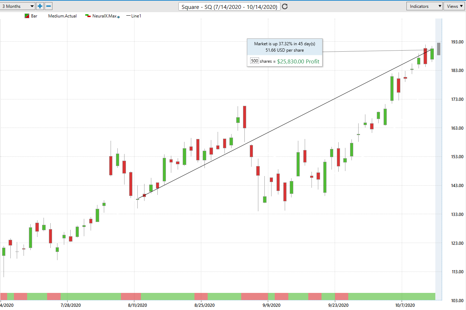Screen dimensions: 466x310
Task: Refresh the Square chart data
Action: click(x=285, y=6)
